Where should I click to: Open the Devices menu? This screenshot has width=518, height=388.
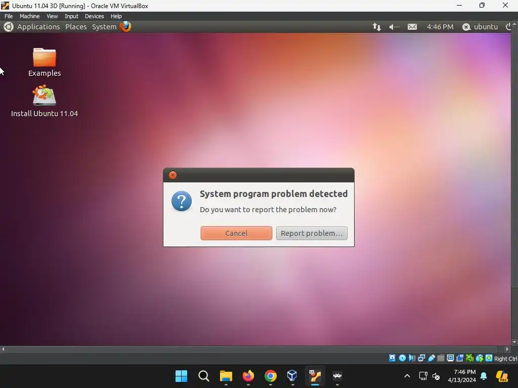tap(94, 16)
